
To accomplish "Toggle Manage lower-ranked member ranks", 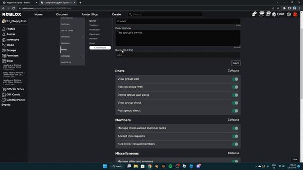I will (x=235, y=128).
